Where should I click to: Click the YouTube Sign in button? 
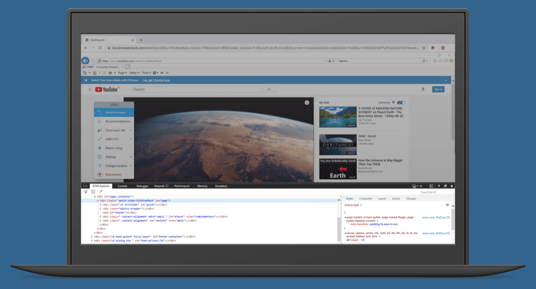438,89
